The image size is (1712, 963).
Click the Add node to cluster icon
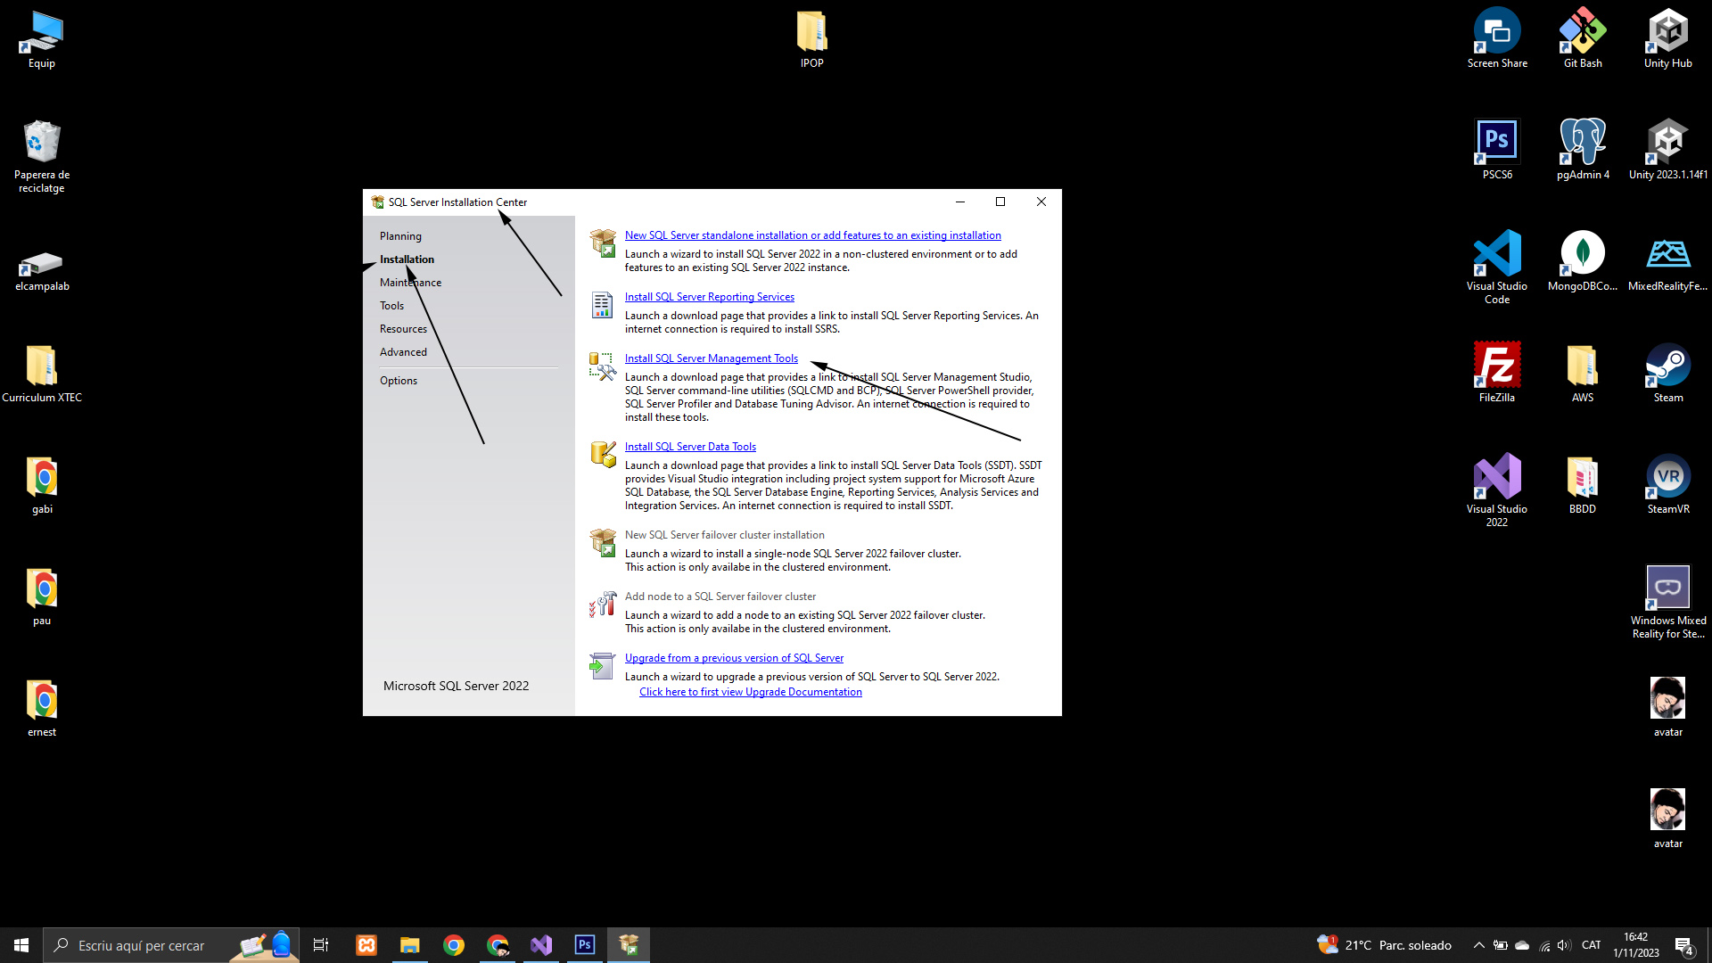click(x=603, y=605)
